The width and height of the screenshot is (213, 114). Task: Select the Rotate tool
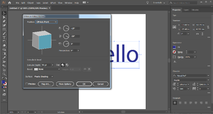point(4,41)
